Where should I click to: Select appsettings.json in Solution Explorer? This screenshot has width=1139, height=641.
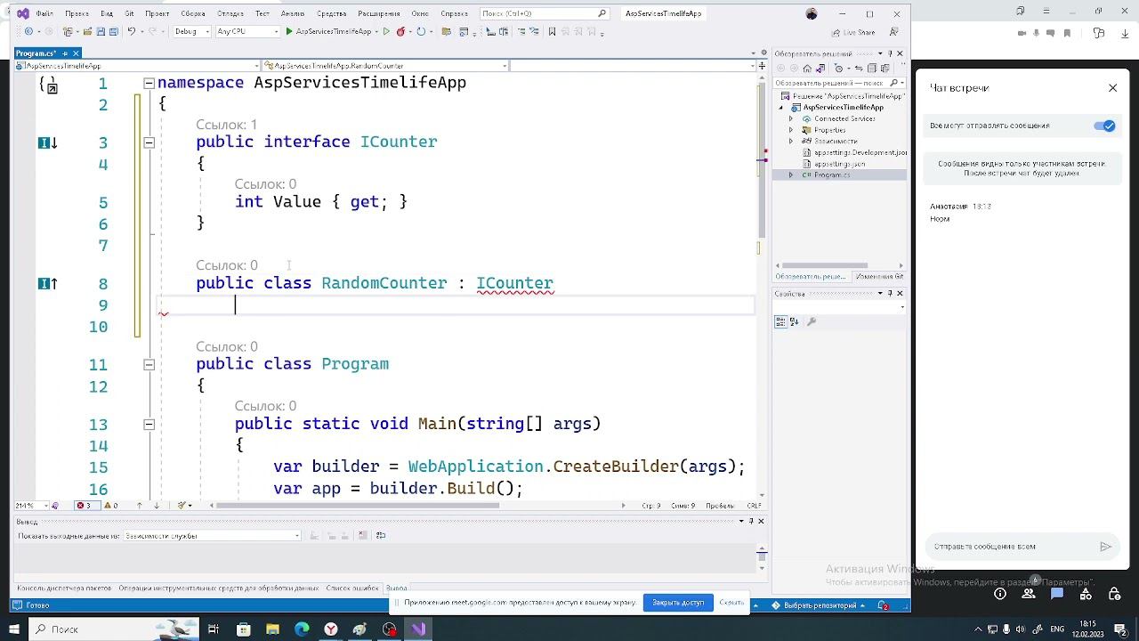[x=839, y=164]
